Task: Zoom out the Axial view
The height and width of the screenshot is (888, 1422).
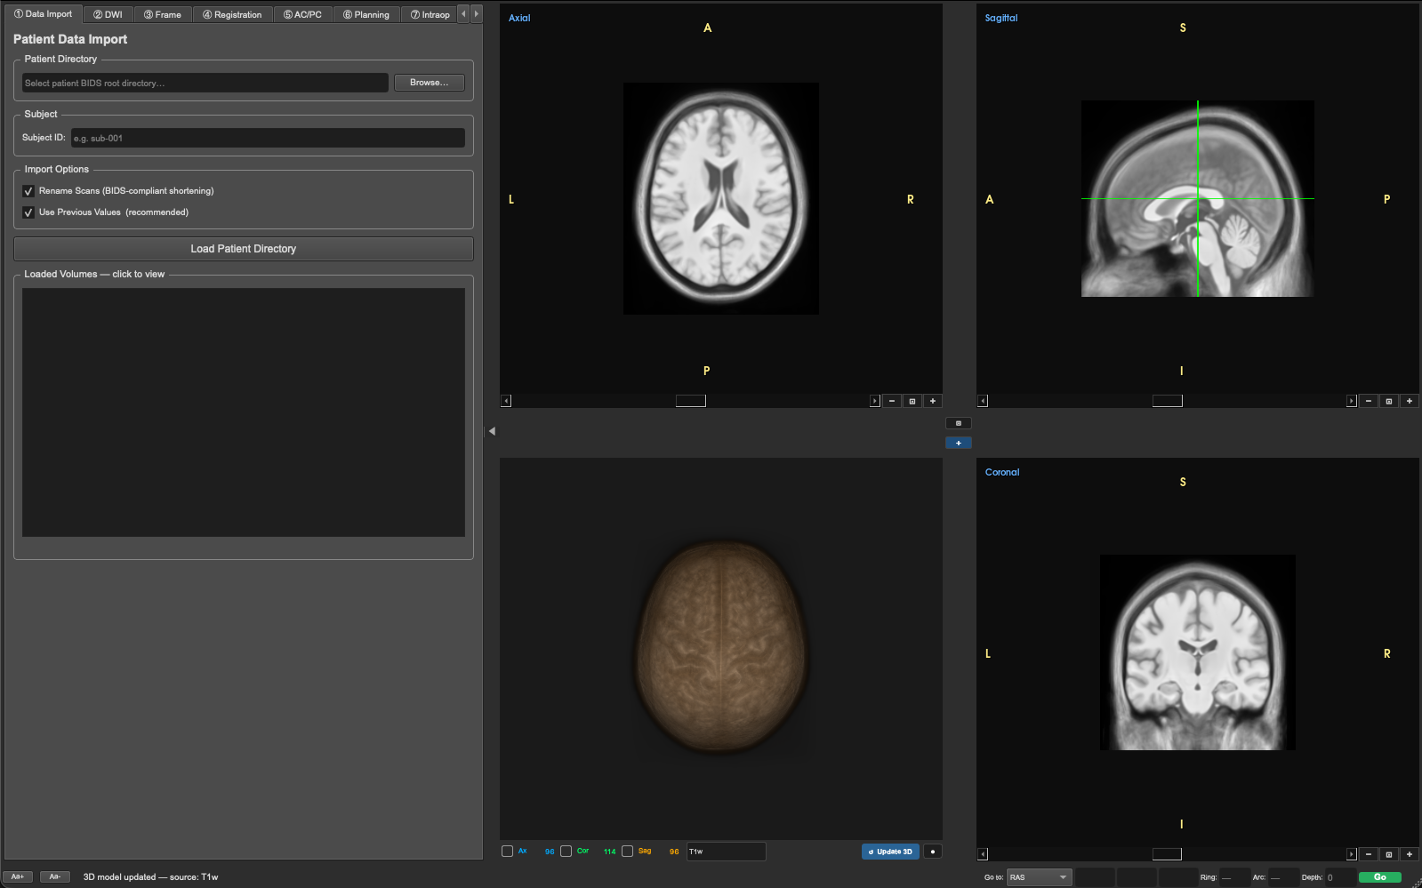Action: (x=892, y=401)
